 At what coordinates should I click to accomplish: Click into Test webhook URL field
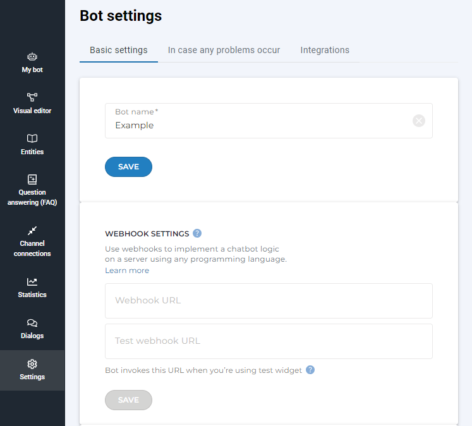point(269,341)
